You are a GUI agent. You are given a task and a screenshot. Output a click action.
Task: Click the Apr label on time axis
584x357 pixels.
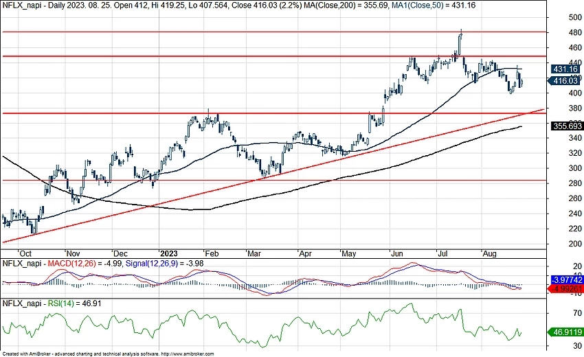click(x=306, y=254)
